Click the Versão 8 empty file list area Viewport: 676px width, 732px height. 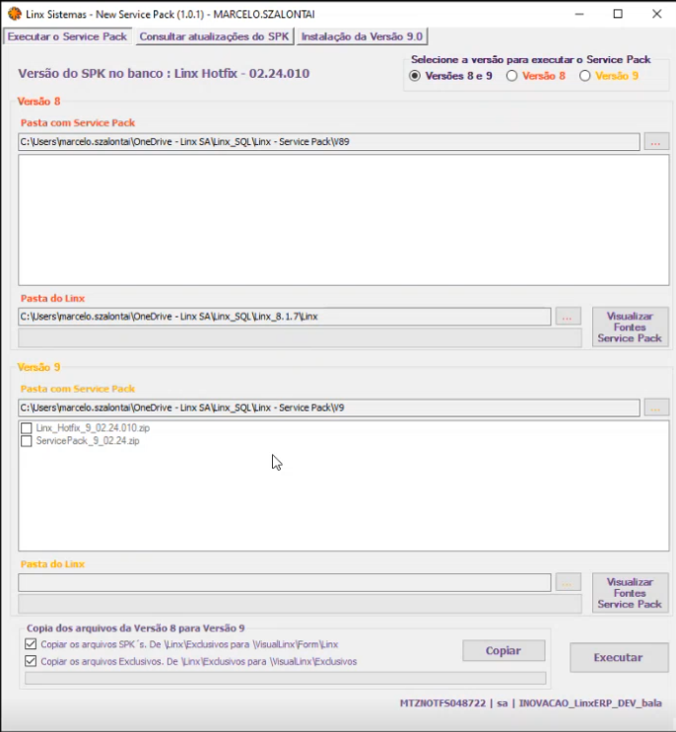click(344, 220)
